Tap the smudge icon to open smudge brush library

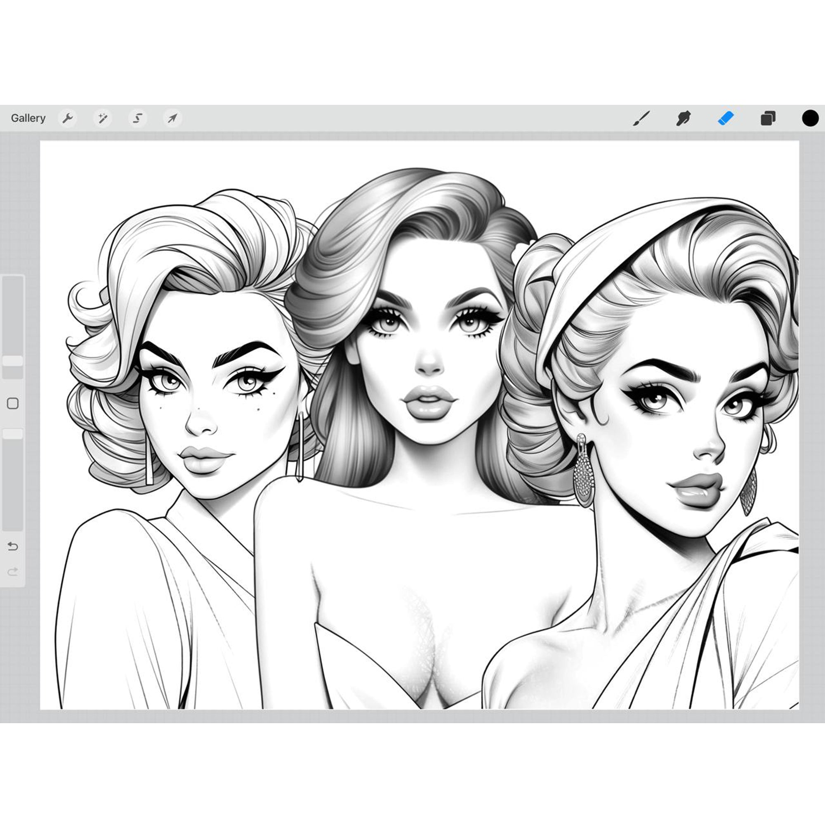point(684,118)
